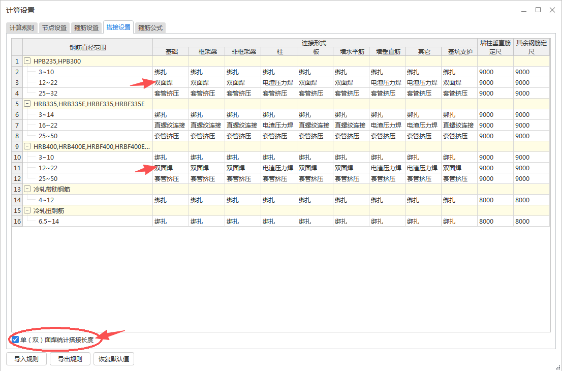Click the 直螺纹连接 cell under 基坑支护

(458, 125)
